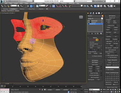Click the Make Planar button

point(109,41)
